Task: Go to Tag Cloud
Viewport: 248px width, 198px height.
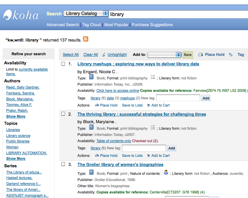Action: pos(91,25)
